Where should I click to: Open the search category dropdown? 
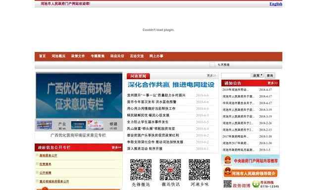[x=258, y=75]
